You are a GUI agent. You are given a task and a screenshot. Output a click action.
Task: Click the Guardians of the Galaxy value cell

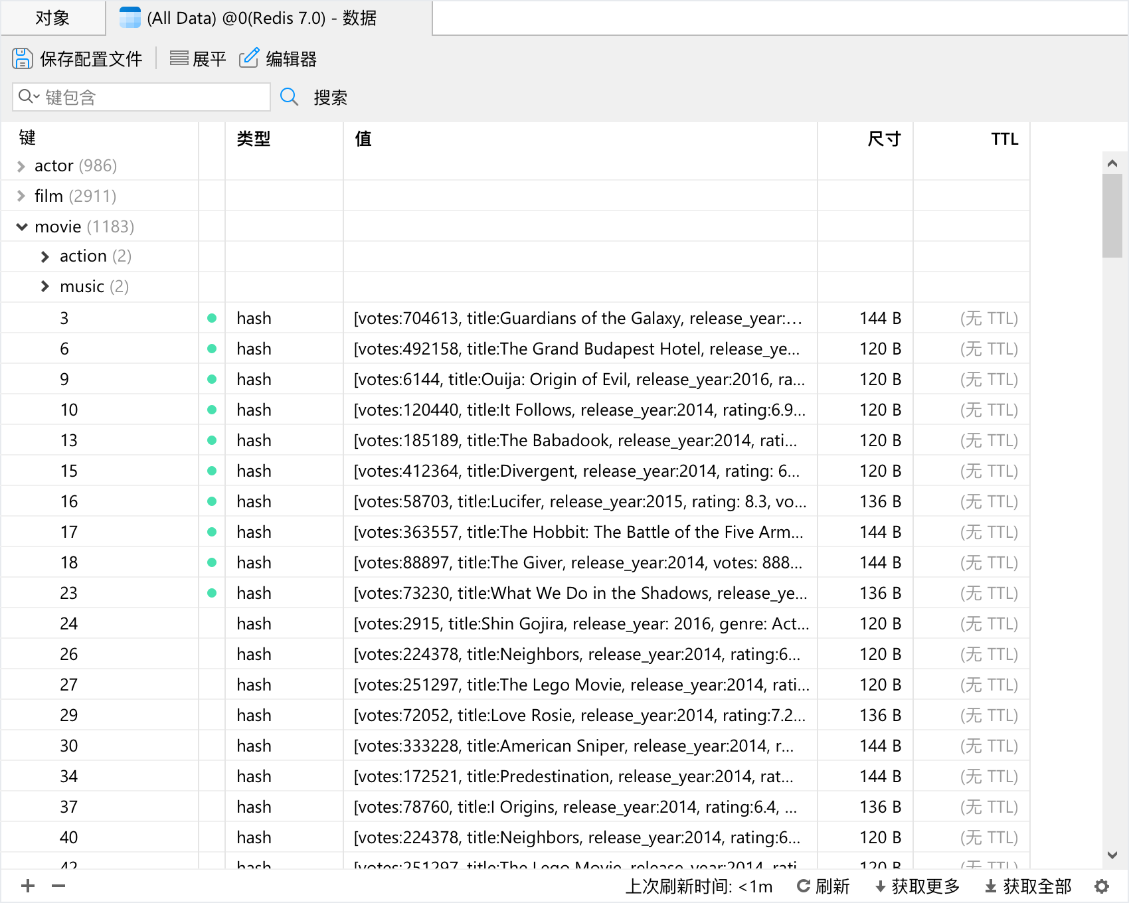(579, 318)
